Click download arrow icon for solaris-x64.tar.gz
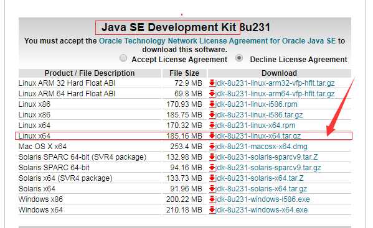 click(212, 189)
